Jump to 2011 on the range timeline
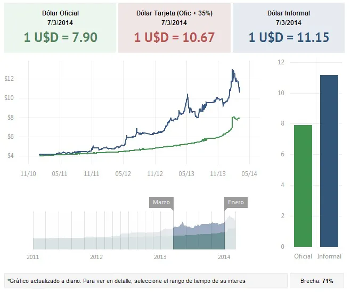 click(x=33, y=256)
